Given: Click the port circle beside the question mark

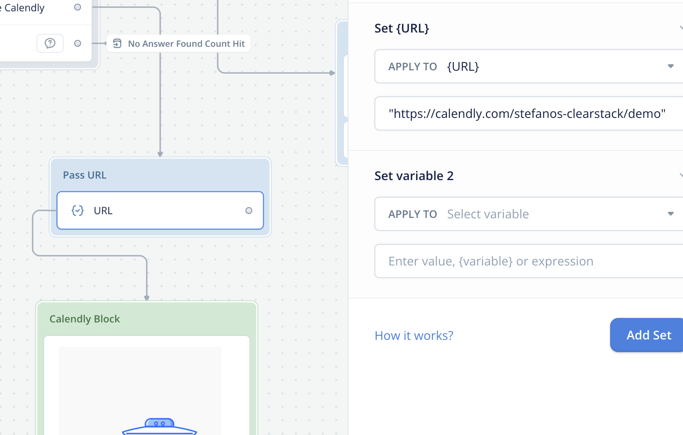Looking at the screenshot, I should [x=77, y=43].
